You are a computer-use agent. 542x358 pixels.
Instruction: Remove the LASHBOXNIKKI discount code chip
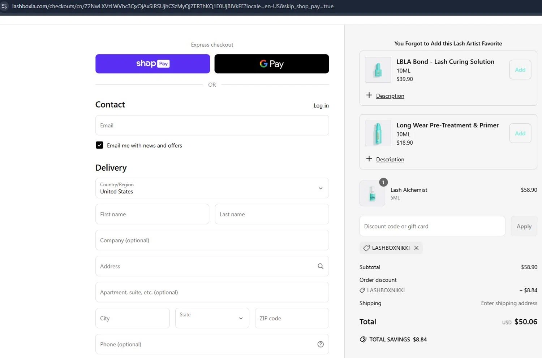416,248
